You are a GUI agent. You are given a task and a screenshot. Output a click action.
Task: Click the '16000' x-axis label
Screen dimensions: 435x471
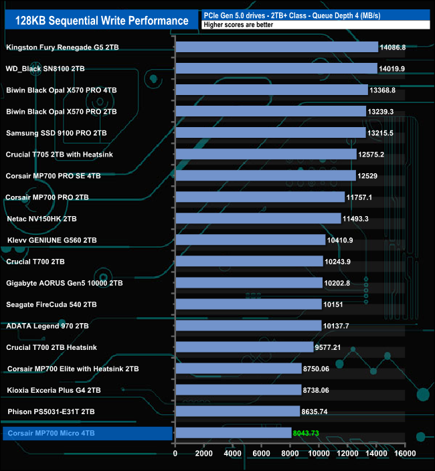405,454
